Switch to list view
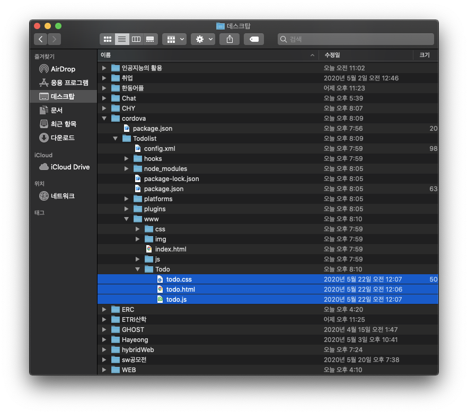The height and width of the screenshot is (414, 468). pyautogui.click(x=122, y=39)
